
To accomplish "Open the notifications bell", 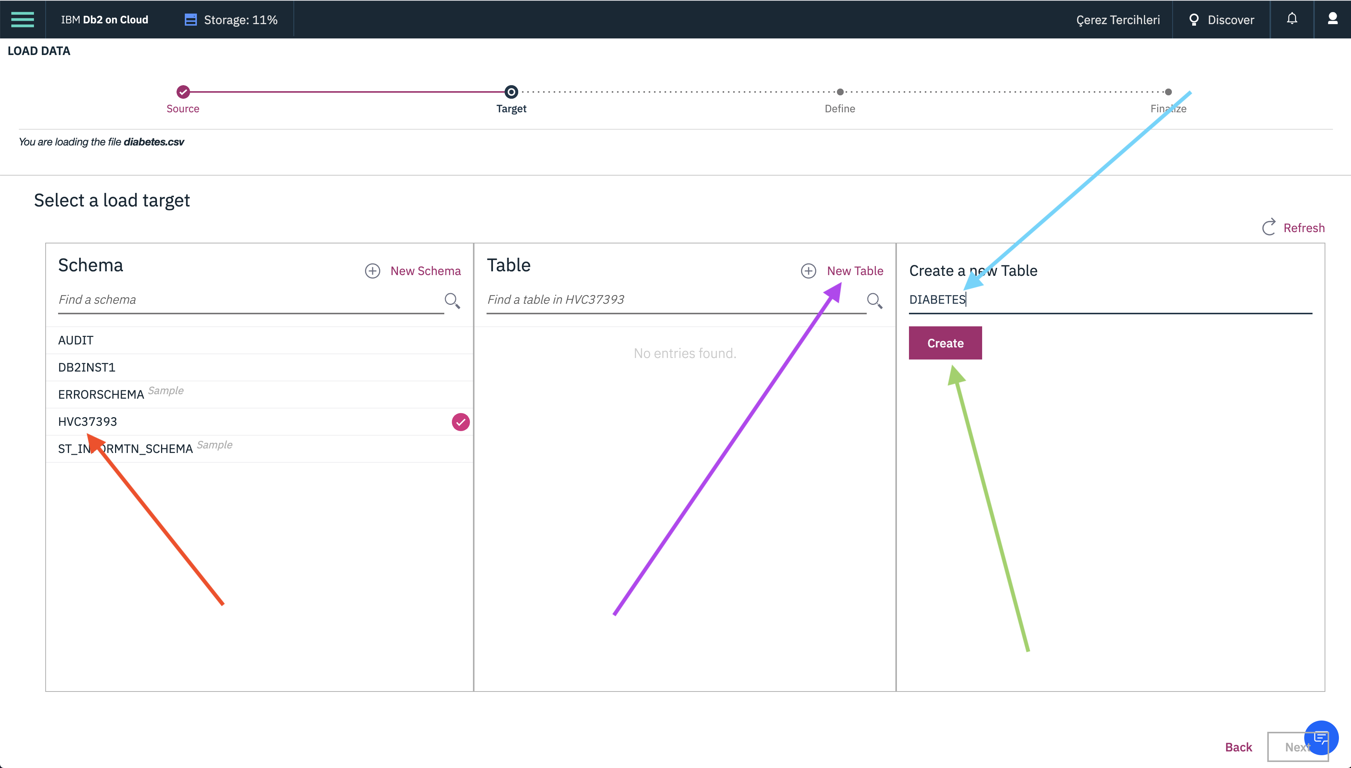I will click(1292, 19).
